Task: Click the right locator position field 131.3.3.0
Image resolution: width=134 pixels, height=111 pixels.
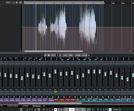Action: (47, 110)
